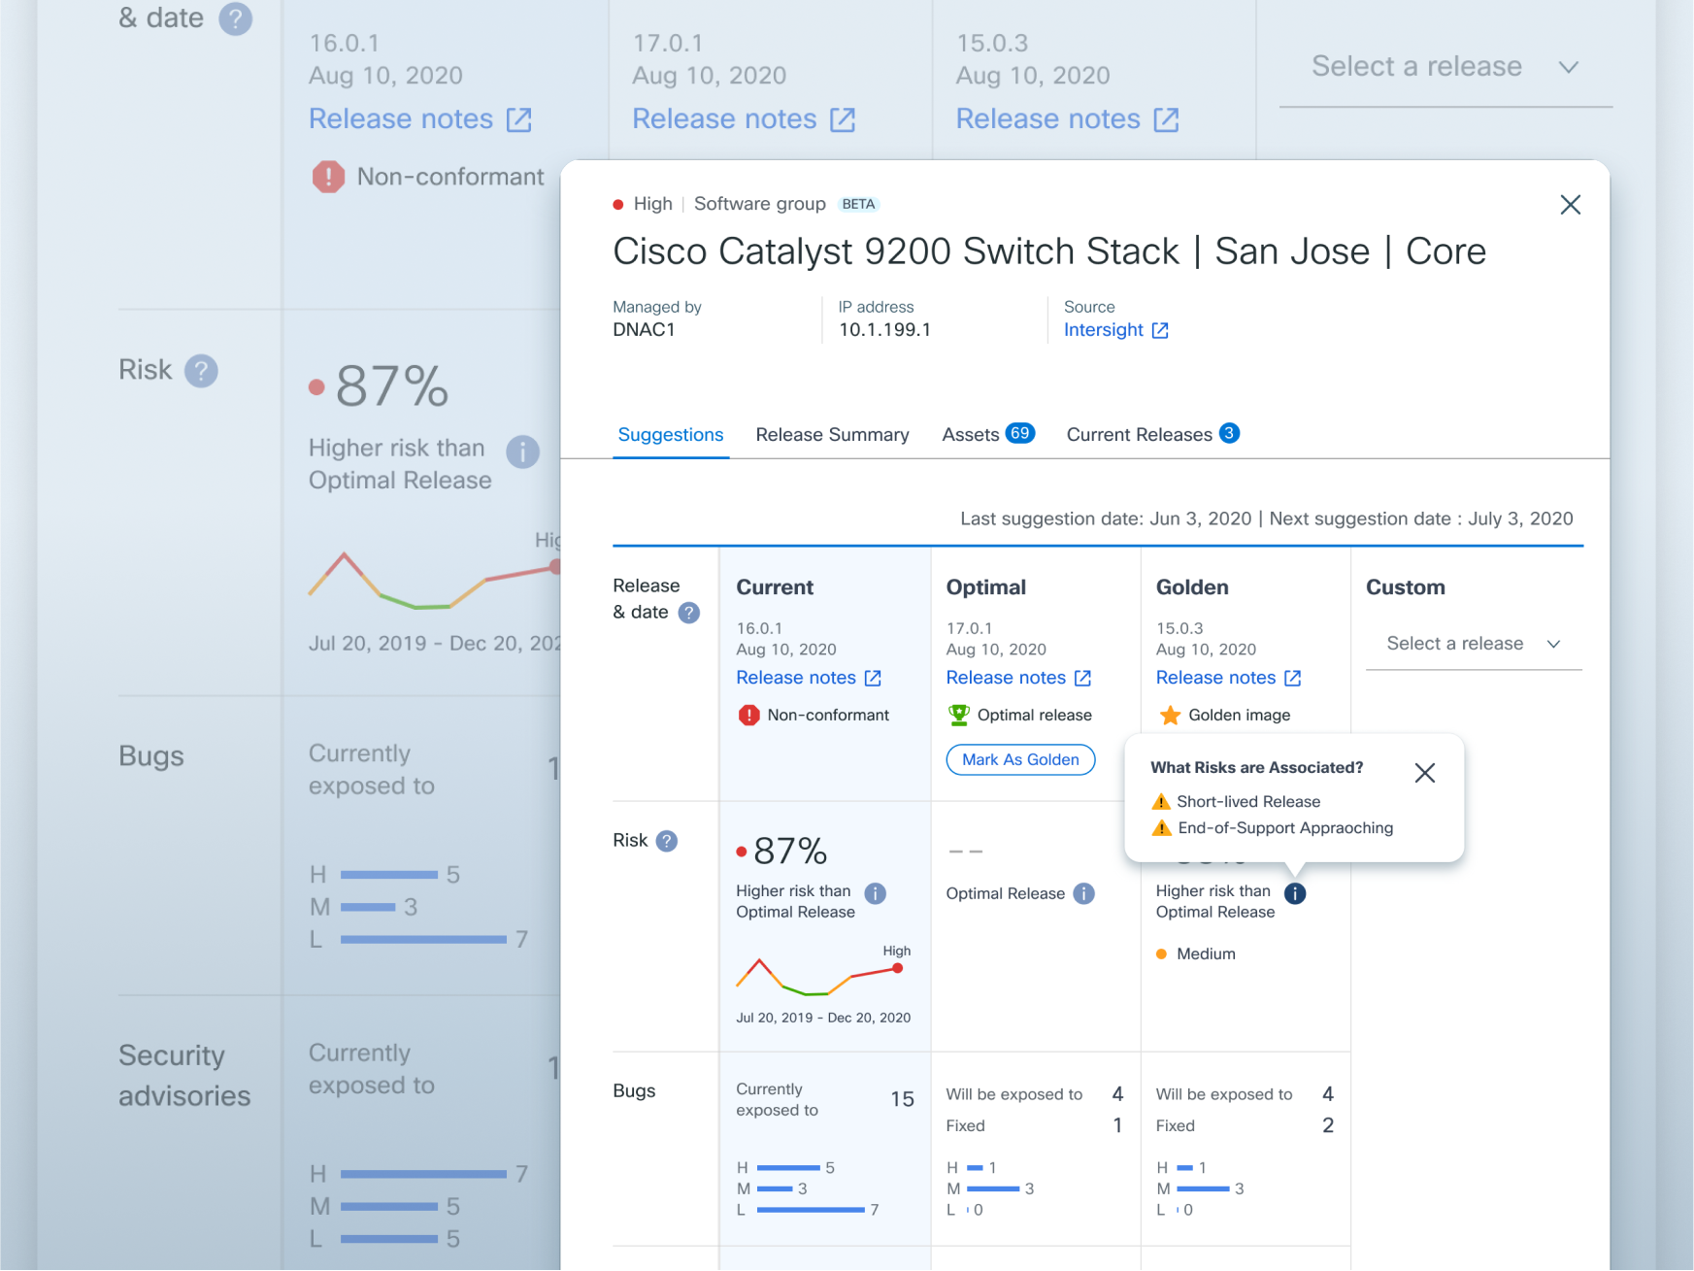The height and width of the screenshot is (1271, 1694).
Task: Click the info icon next to Optimal Release risk
Action: (x=1084, y=893)
